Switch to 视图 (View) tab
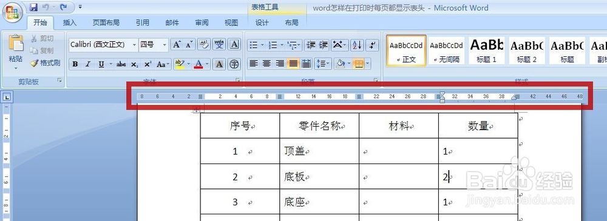 point(231,23)
